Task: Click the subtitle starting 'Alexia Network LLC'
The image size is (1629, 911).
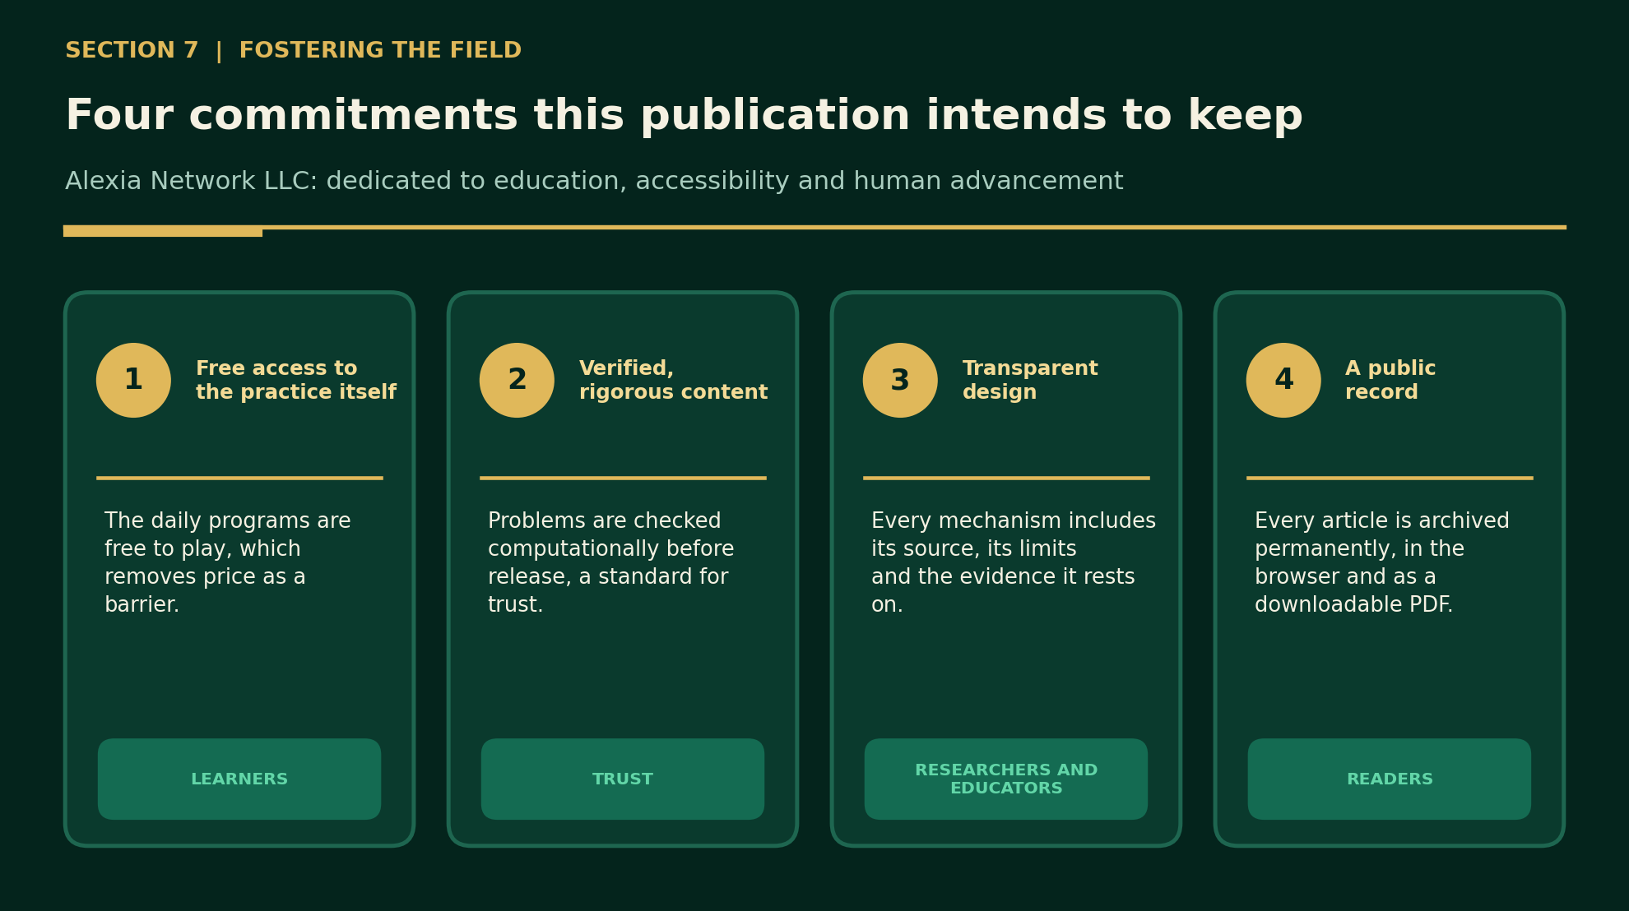Action: pos(594,182)
